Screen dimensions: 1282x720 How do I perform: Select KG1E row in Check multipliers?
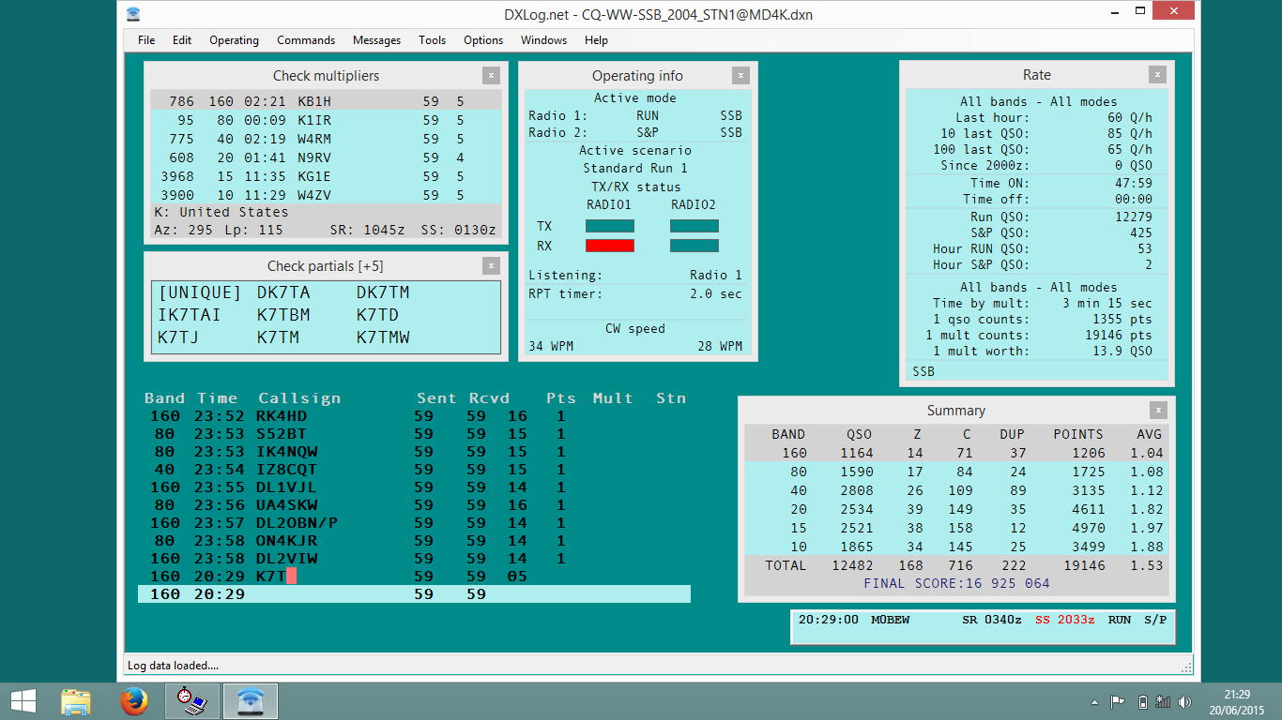326,176
